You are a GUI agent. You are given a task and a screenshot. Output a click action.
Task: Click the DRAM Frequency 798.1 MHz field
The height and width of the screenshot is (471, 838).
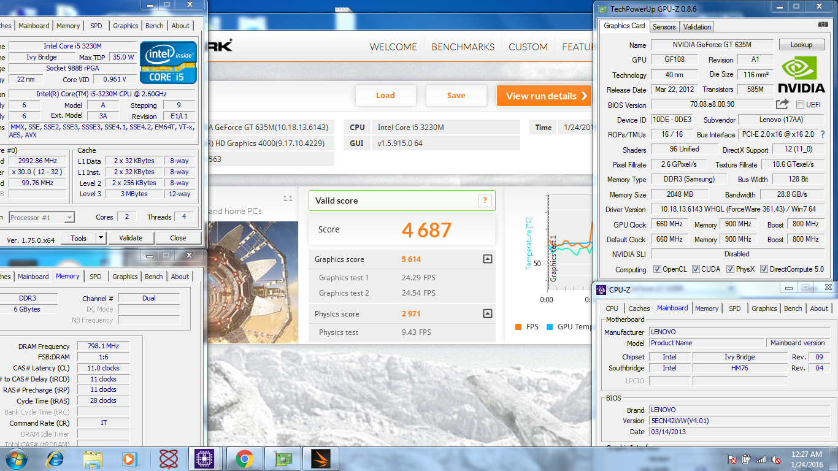103,346
